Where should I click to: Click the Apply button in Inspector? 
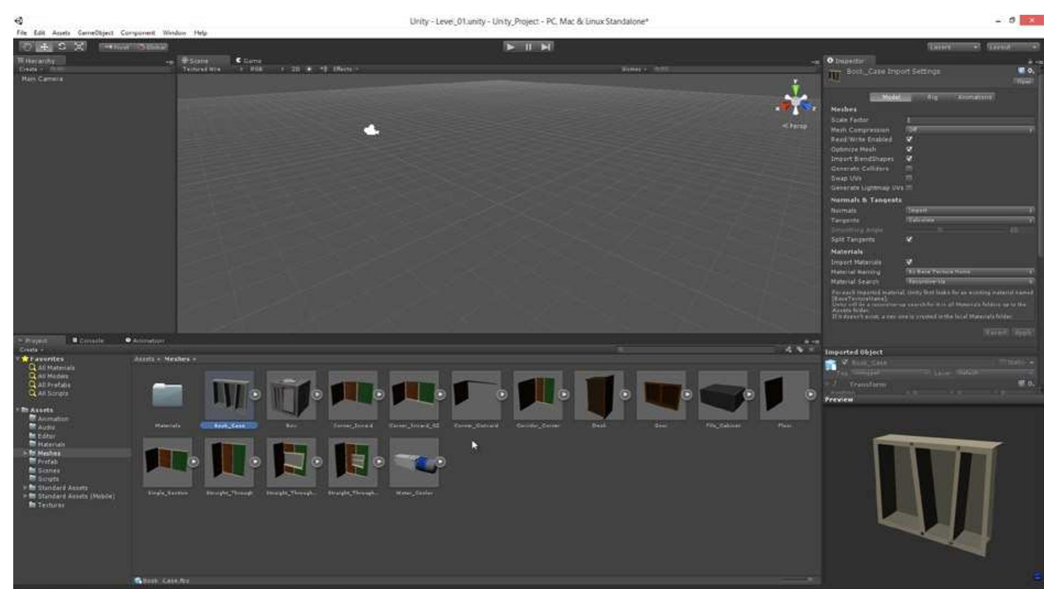pyautogui.click(x=1023, y=332)
